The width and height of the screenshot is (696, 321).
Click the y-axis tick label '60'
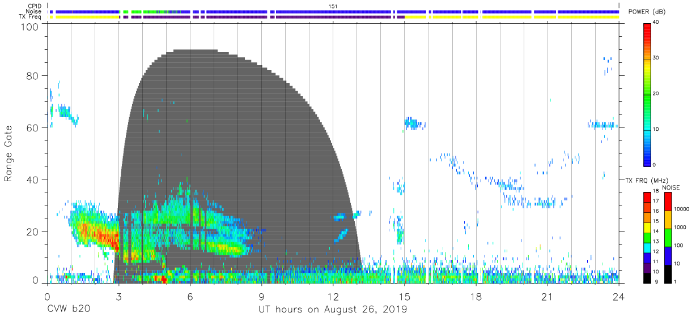tap(33, 127)
